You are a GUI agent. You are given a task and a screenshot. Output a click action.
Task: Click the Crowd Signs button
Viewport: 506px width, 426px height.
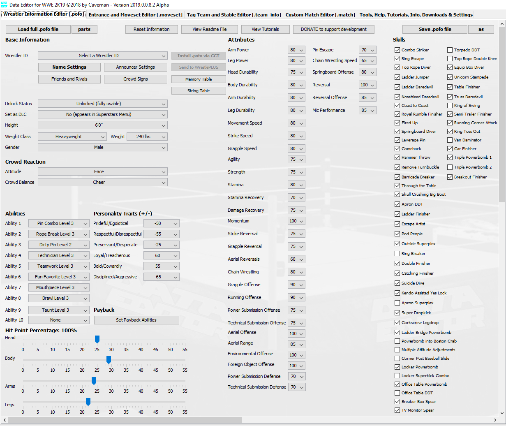(x=136, y=79)
